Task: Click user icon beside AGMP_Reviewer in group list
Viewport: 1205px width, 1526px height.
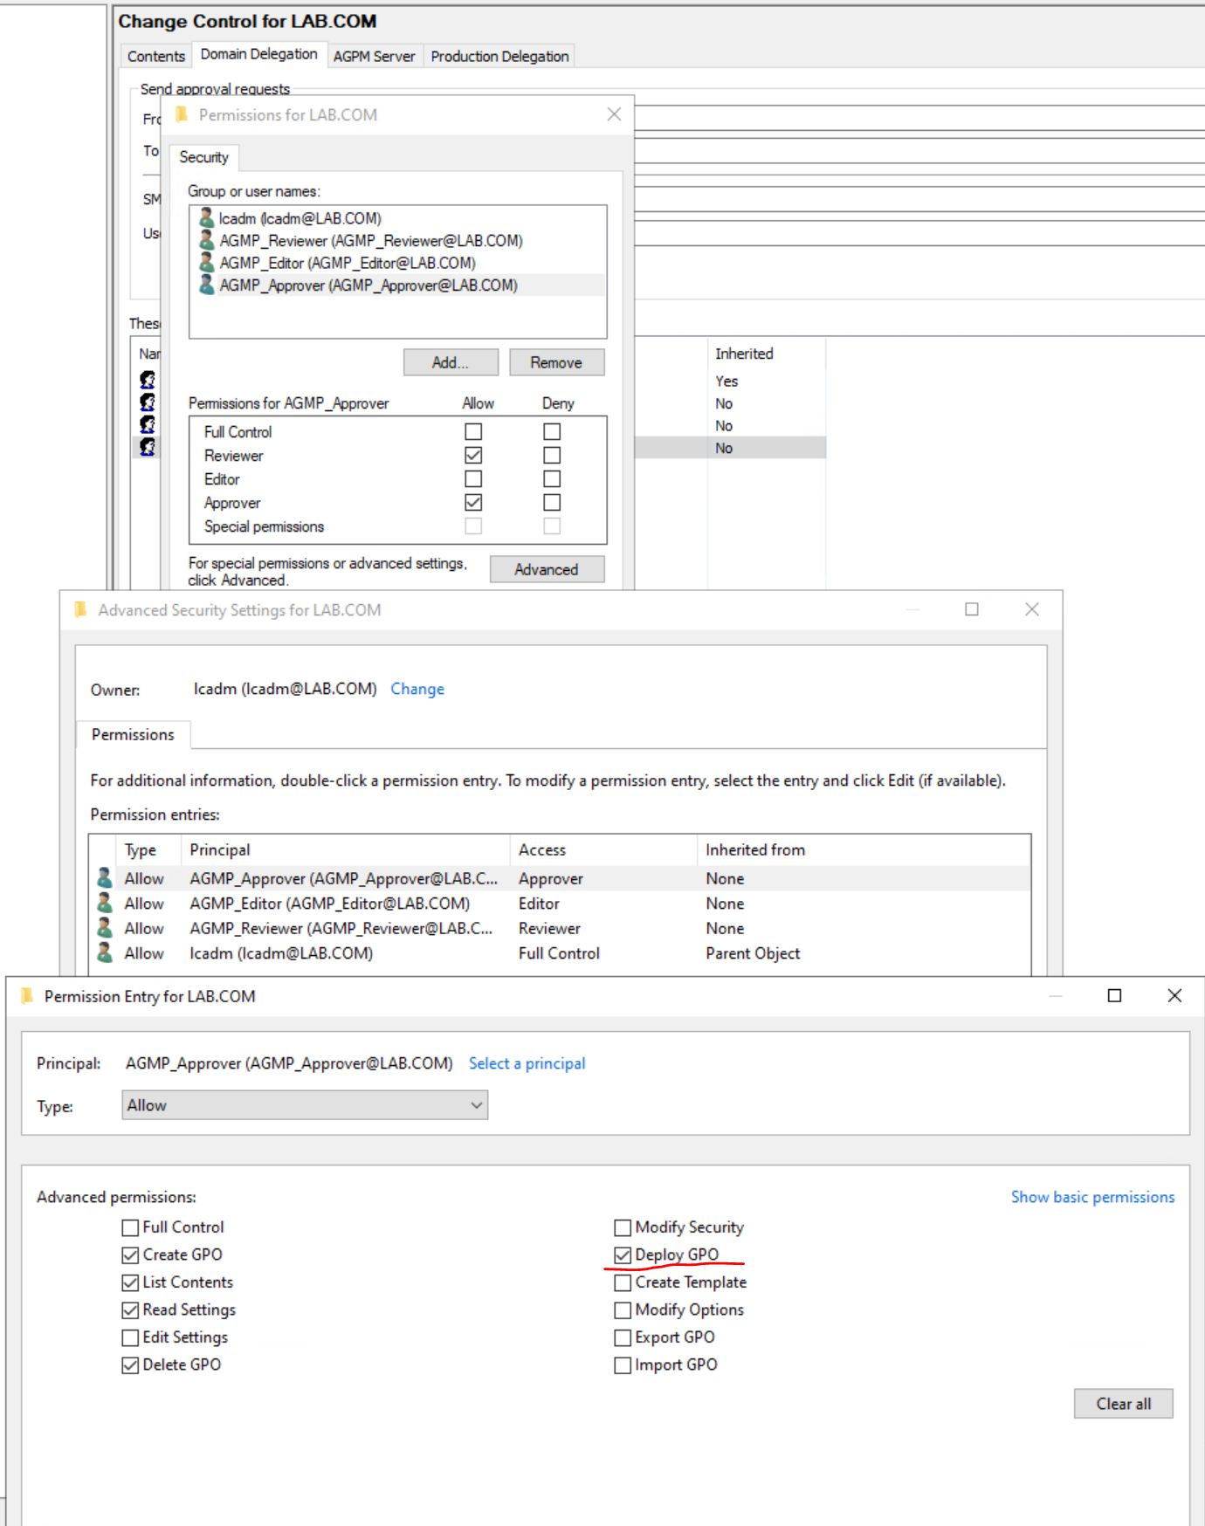Action: 207,240
